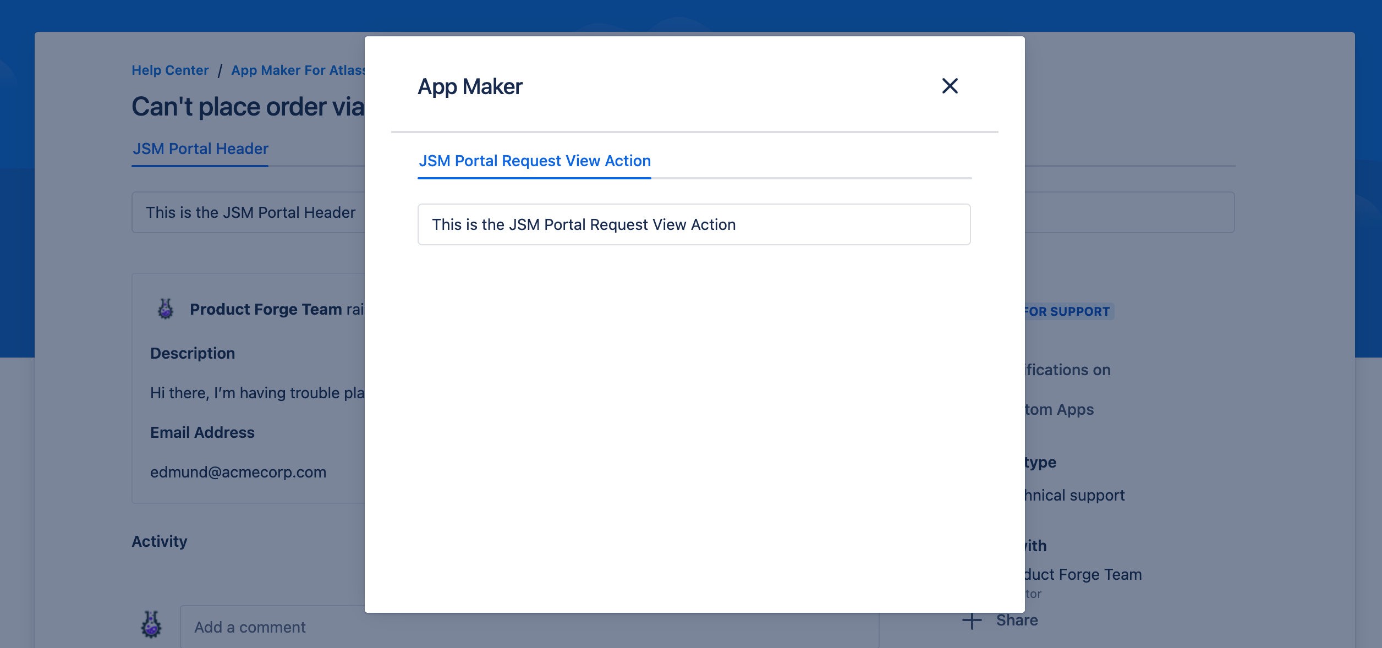Click the Product Forge Team name in the request
This screenshot has height=648, width=1382.
[266, 309]
